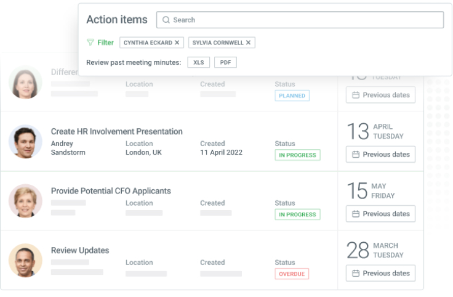
Task: Click the magnifier icon in search box
Action: (x=166, y=20)
